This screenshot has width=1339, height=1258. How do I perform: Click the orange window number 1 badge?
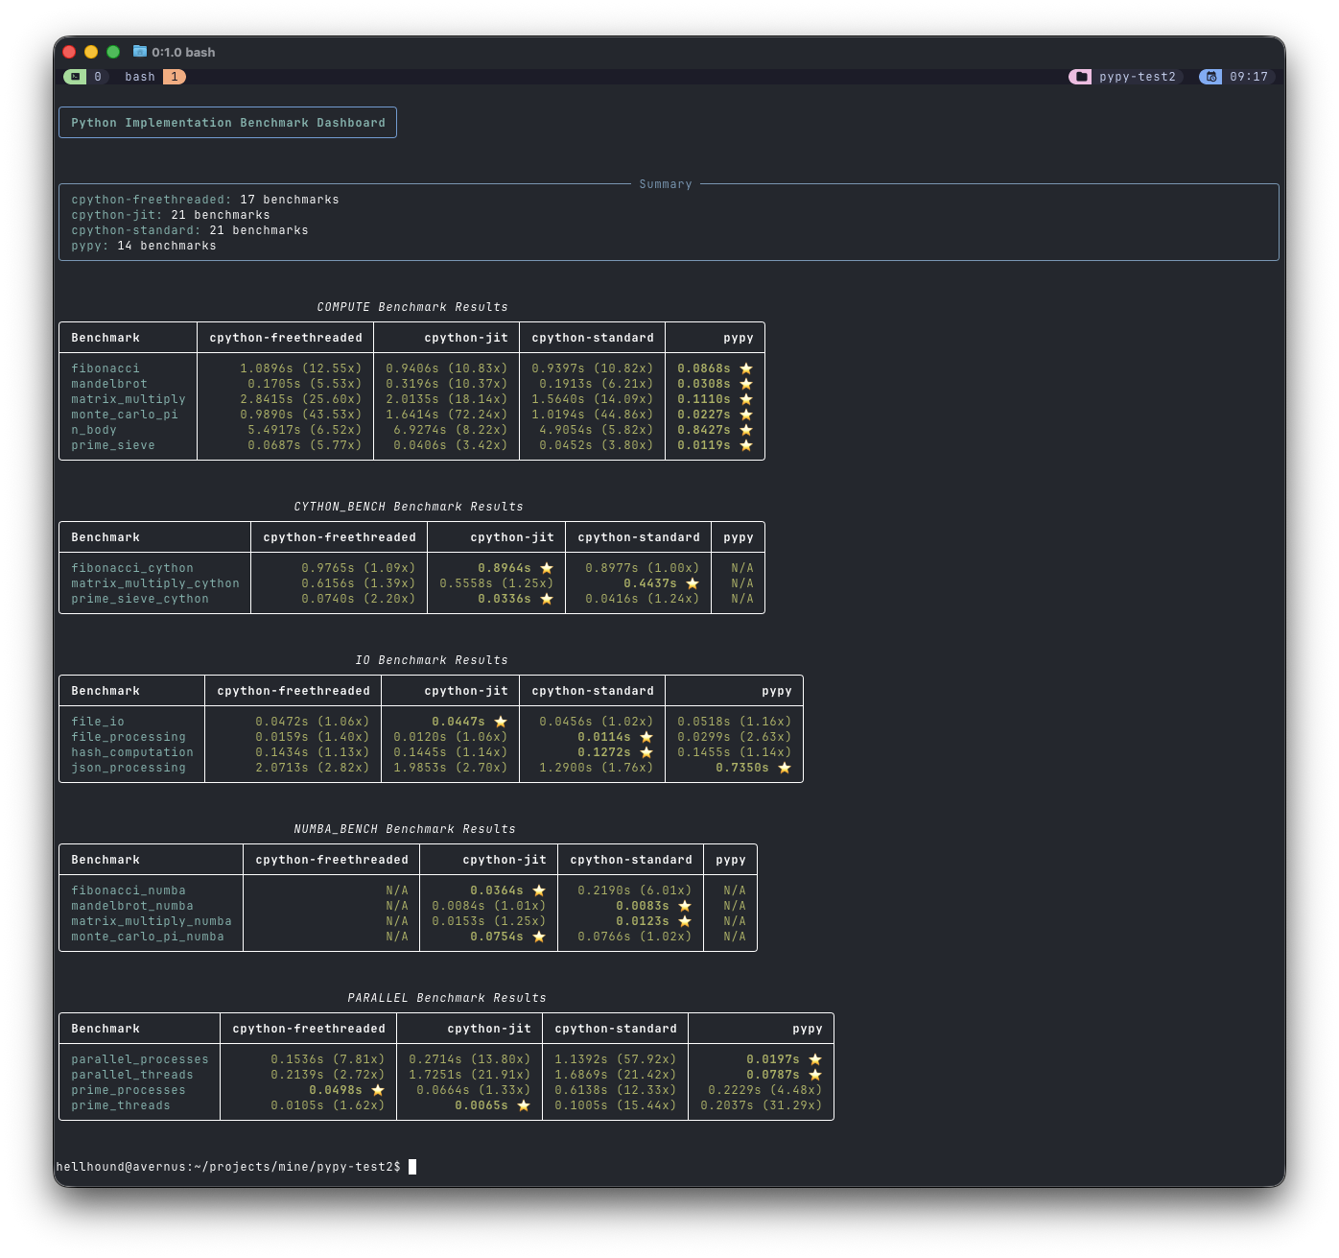coord(175,77)
